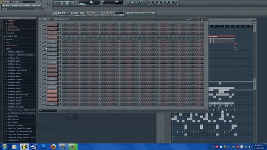The height and width of the screenshot is (150, 267).
Task: Select the first channel button in step sequencer
Action: click(53, 25)
